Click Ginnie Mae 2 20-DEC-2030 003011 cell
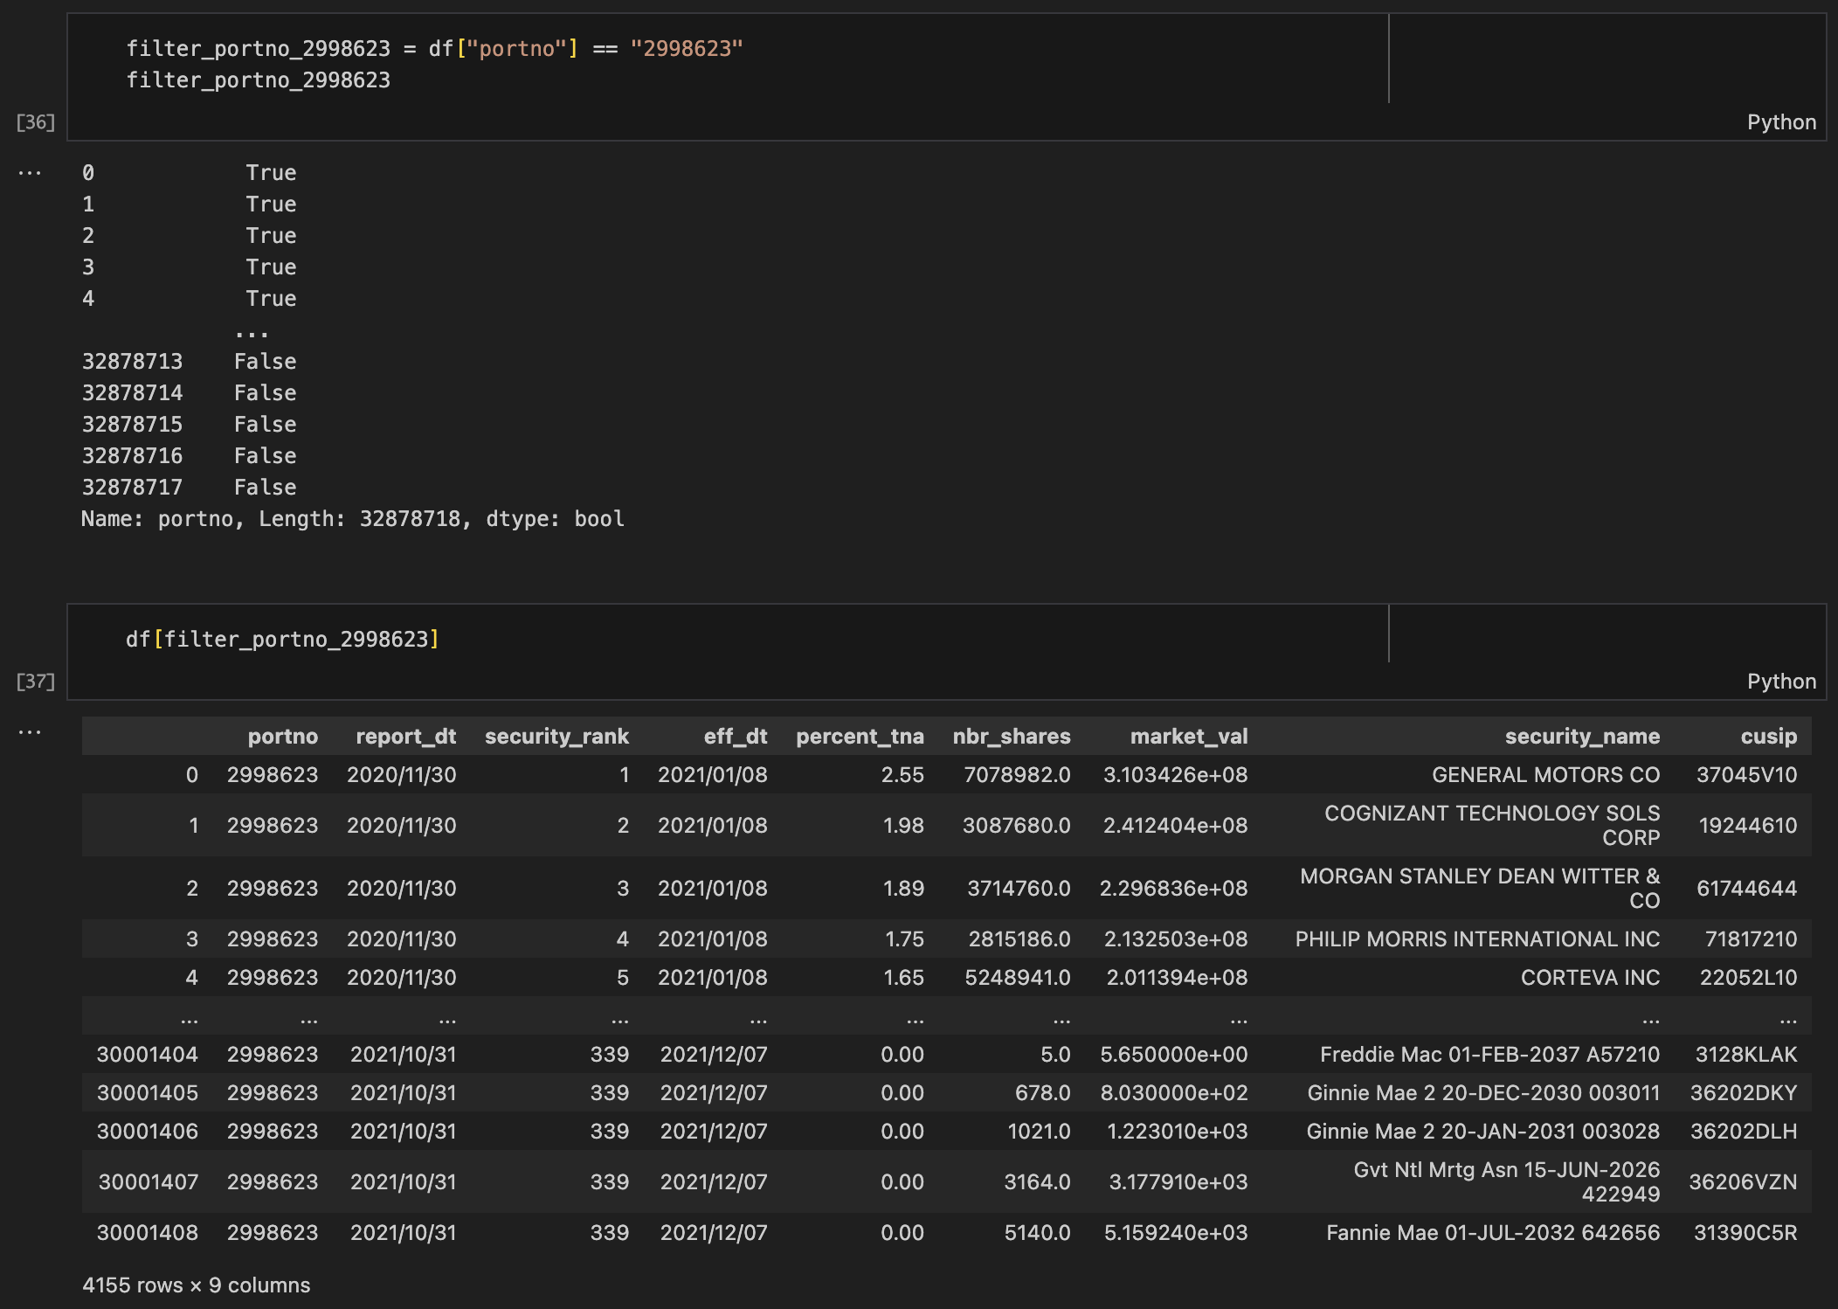Image resolution: width=1838 pixels, height=1309 pixels. [x=1483, y=1093]
